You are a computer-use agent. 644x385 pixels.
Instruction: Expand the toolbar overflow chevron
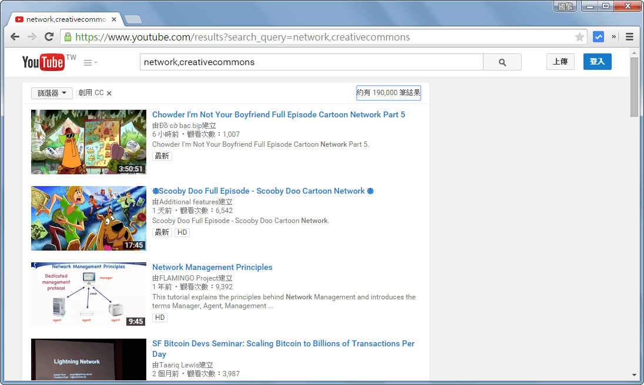pyautogui.click(x=613, y=36)
